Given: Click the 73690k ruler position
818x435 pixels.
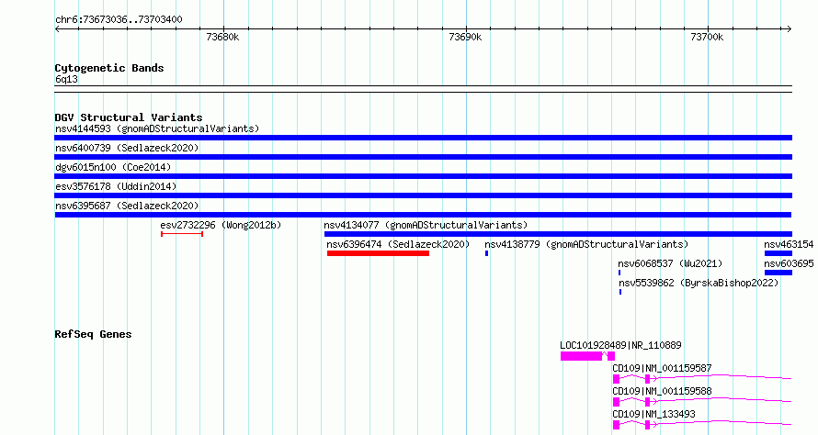Looking at the screenshot, I should click(x=465, y=38).
